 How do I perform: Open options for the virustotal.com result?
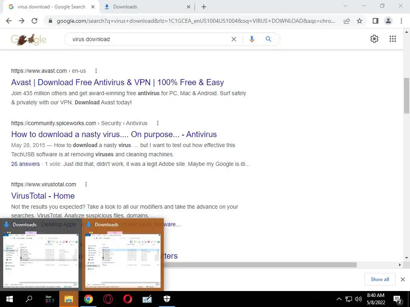point(86,185)
